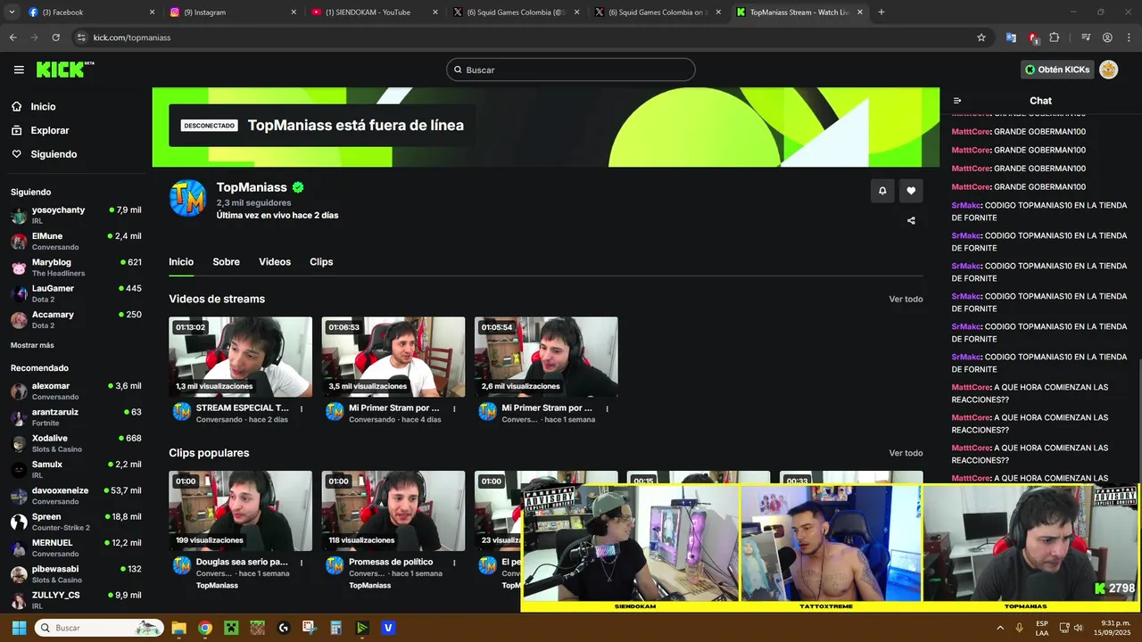Open options for Mi Primer Stram hace 1 semana
Image resolution: width=1142 pixels, height=642 pixels.
click(607, 409)
